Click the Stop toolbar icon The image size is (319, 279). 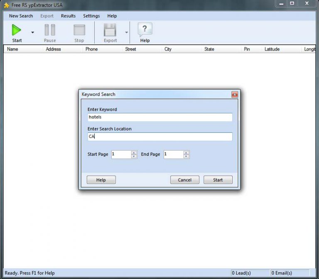pos(79,30)
